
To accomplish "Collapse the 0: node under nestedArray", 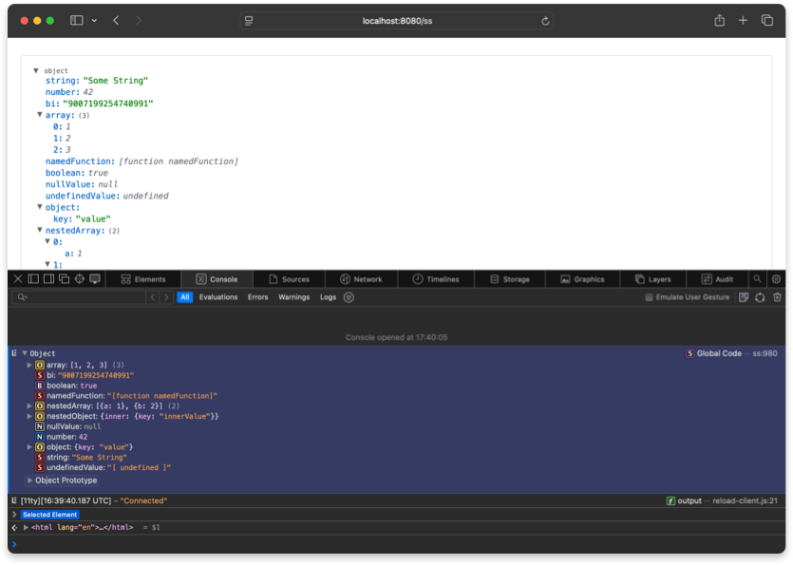I will tap(47, 242).
